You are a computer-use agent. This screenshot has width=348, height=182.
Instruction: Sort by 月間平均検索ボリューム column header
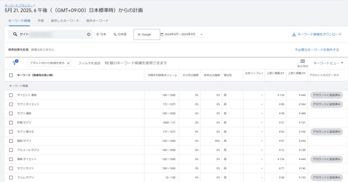pos(162,75)
